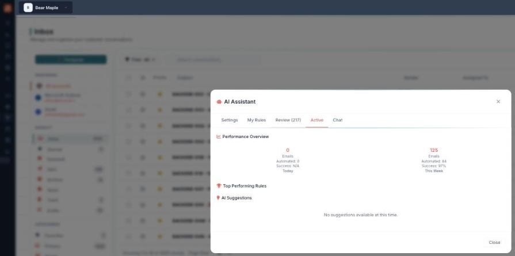This screenshot has height=256, width=515.
Task: Click the AI Suggestions lightbulb icon
Action: point(218,198)
